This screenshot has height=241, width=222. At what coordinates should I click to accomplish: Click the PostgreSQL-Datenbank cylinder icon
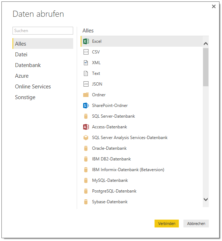pos(86,191)
